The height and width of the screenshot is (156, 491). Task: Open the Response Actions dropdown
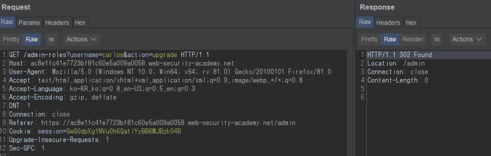pos(467,39)
